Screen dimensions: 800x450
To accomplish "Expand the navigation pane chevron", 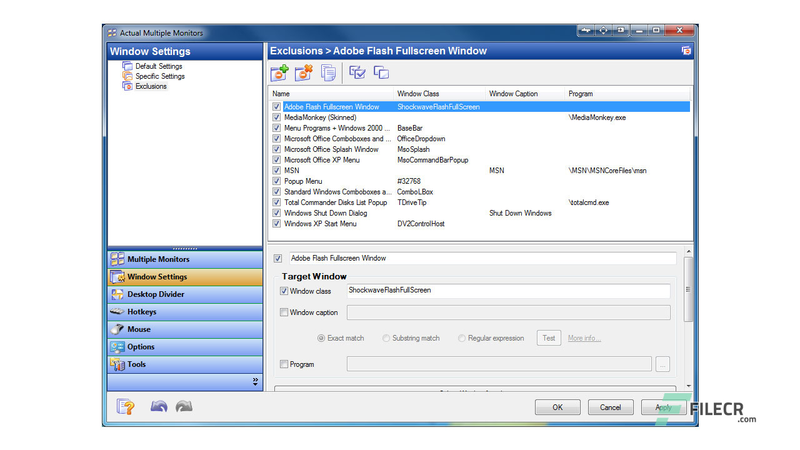I will click(255, 382).
